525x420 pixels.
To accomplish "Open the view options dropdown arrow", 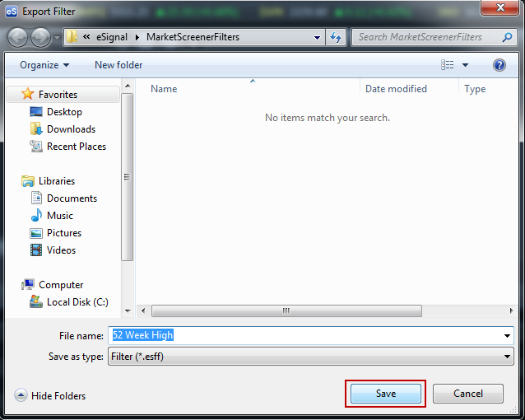I will click(465, 65).
